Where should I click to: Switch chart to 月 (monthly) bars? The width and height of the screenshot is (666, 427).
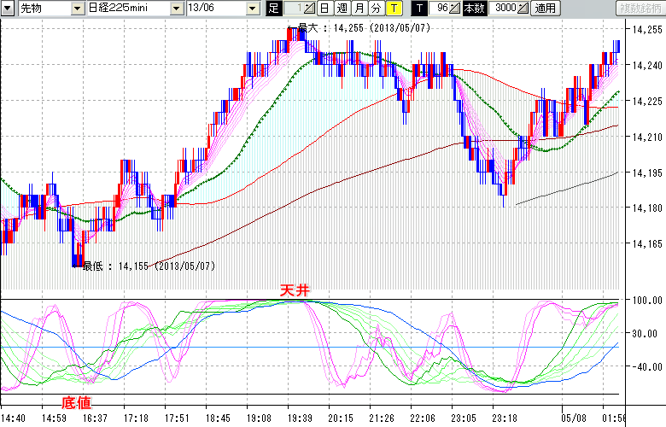click(359, 9)
